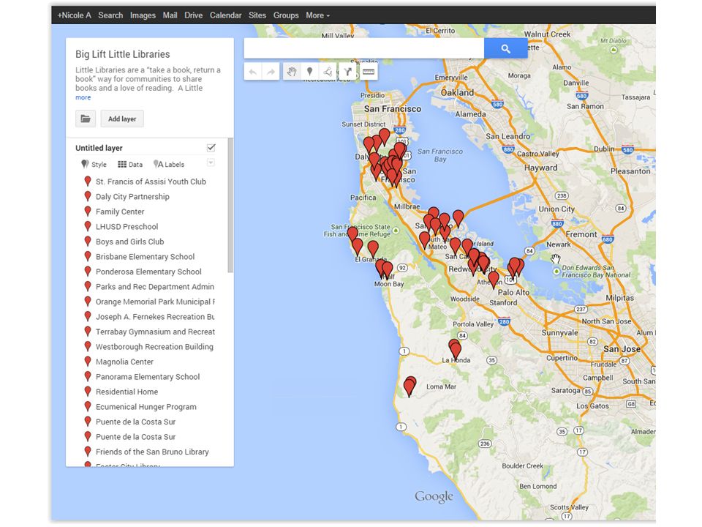Image resolution: width=702 pixels, height=527 pixels.
Task: Select the add marker tool
Action: pyautogui.click(x=309, y=72)
